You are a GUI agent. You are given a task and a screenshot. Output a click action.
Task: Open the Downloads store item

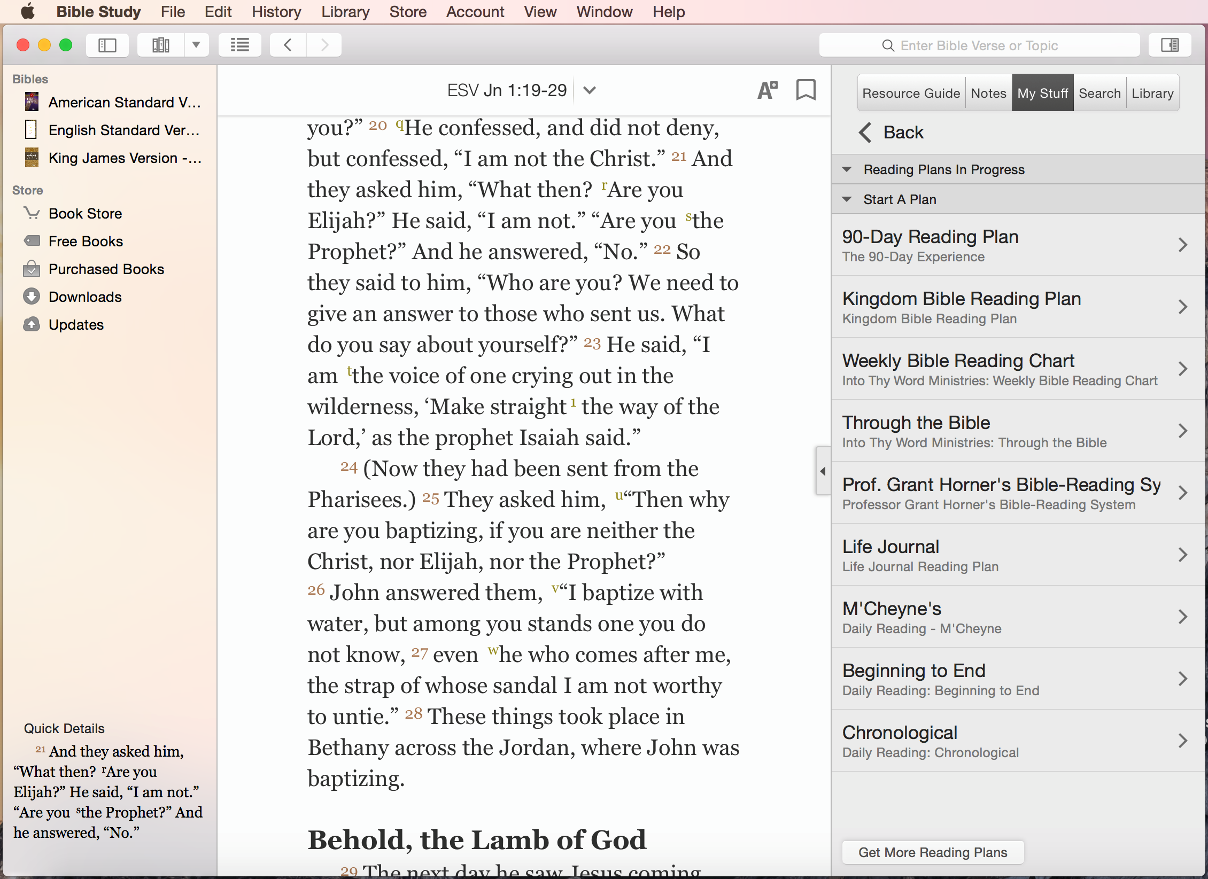coord(85,297)
